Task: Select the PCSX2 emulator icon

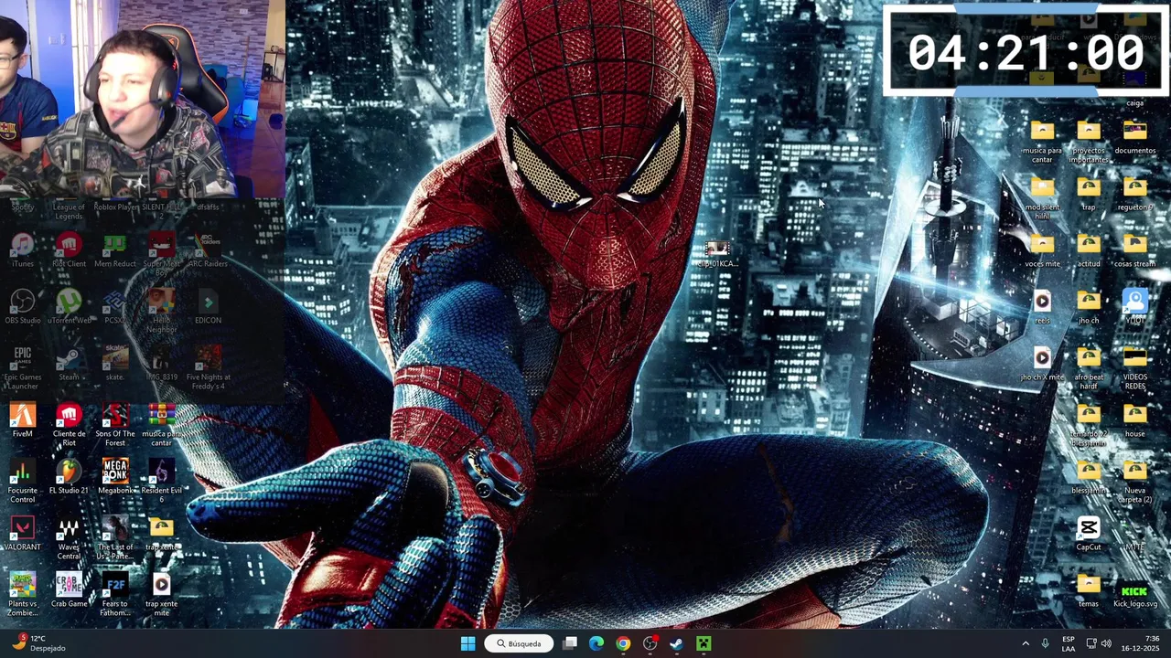Action: pyautogui.click(x=114, y=307)
